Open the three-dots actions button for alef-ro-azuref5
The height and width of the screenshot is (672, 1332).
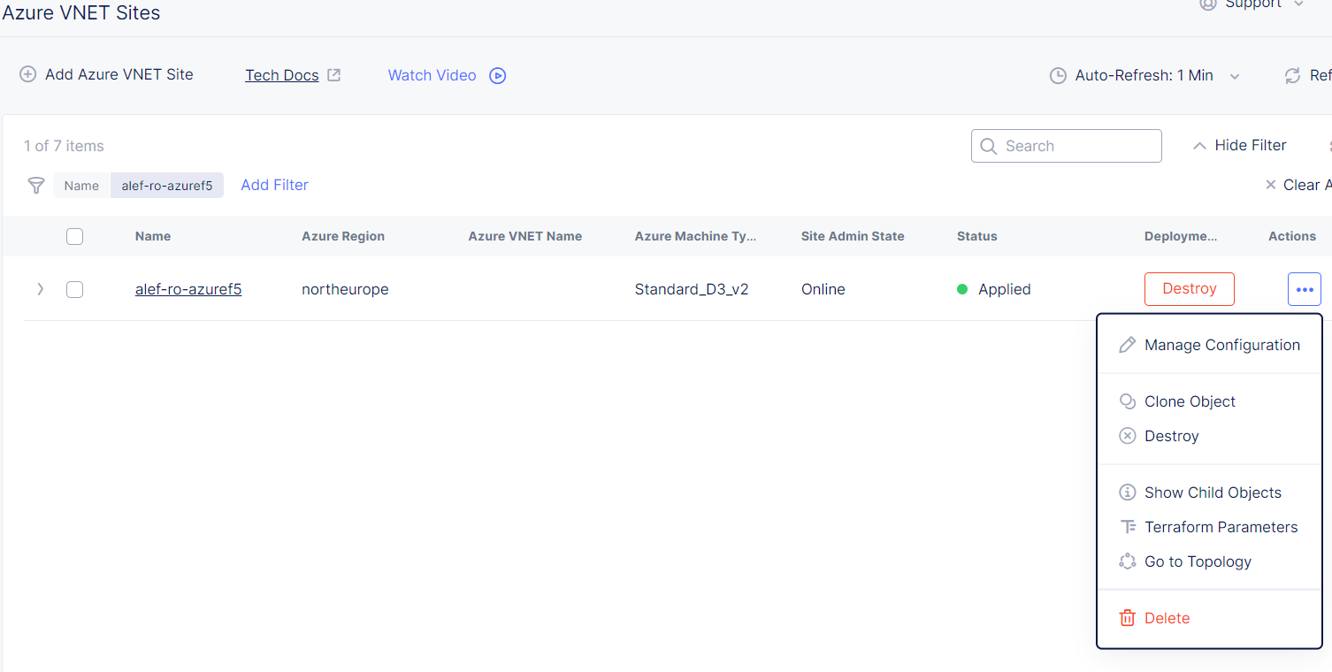coord(1305,289)
